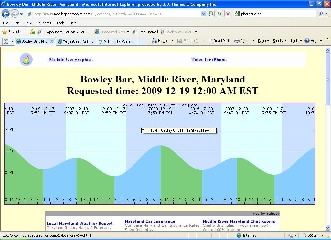Open the Tools menu in menu bar
Image resolution: width=331 pixels, height=240 pixels.
60,23
